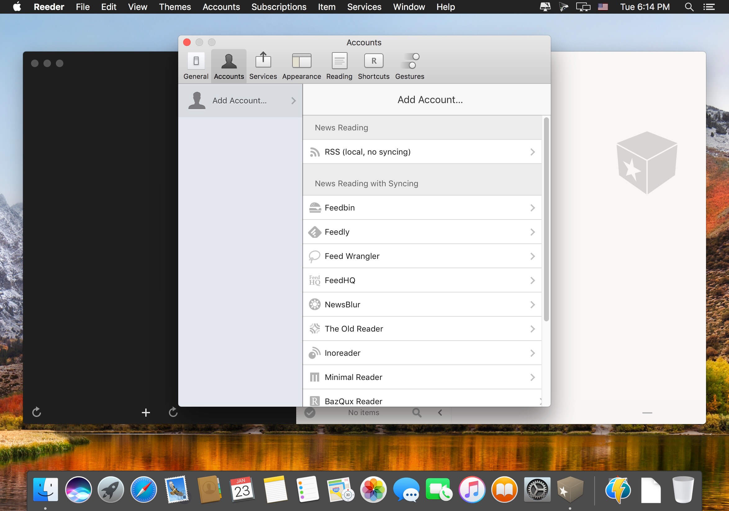
Task: Select the Accounts preferences tab
Action: point(229,66)
